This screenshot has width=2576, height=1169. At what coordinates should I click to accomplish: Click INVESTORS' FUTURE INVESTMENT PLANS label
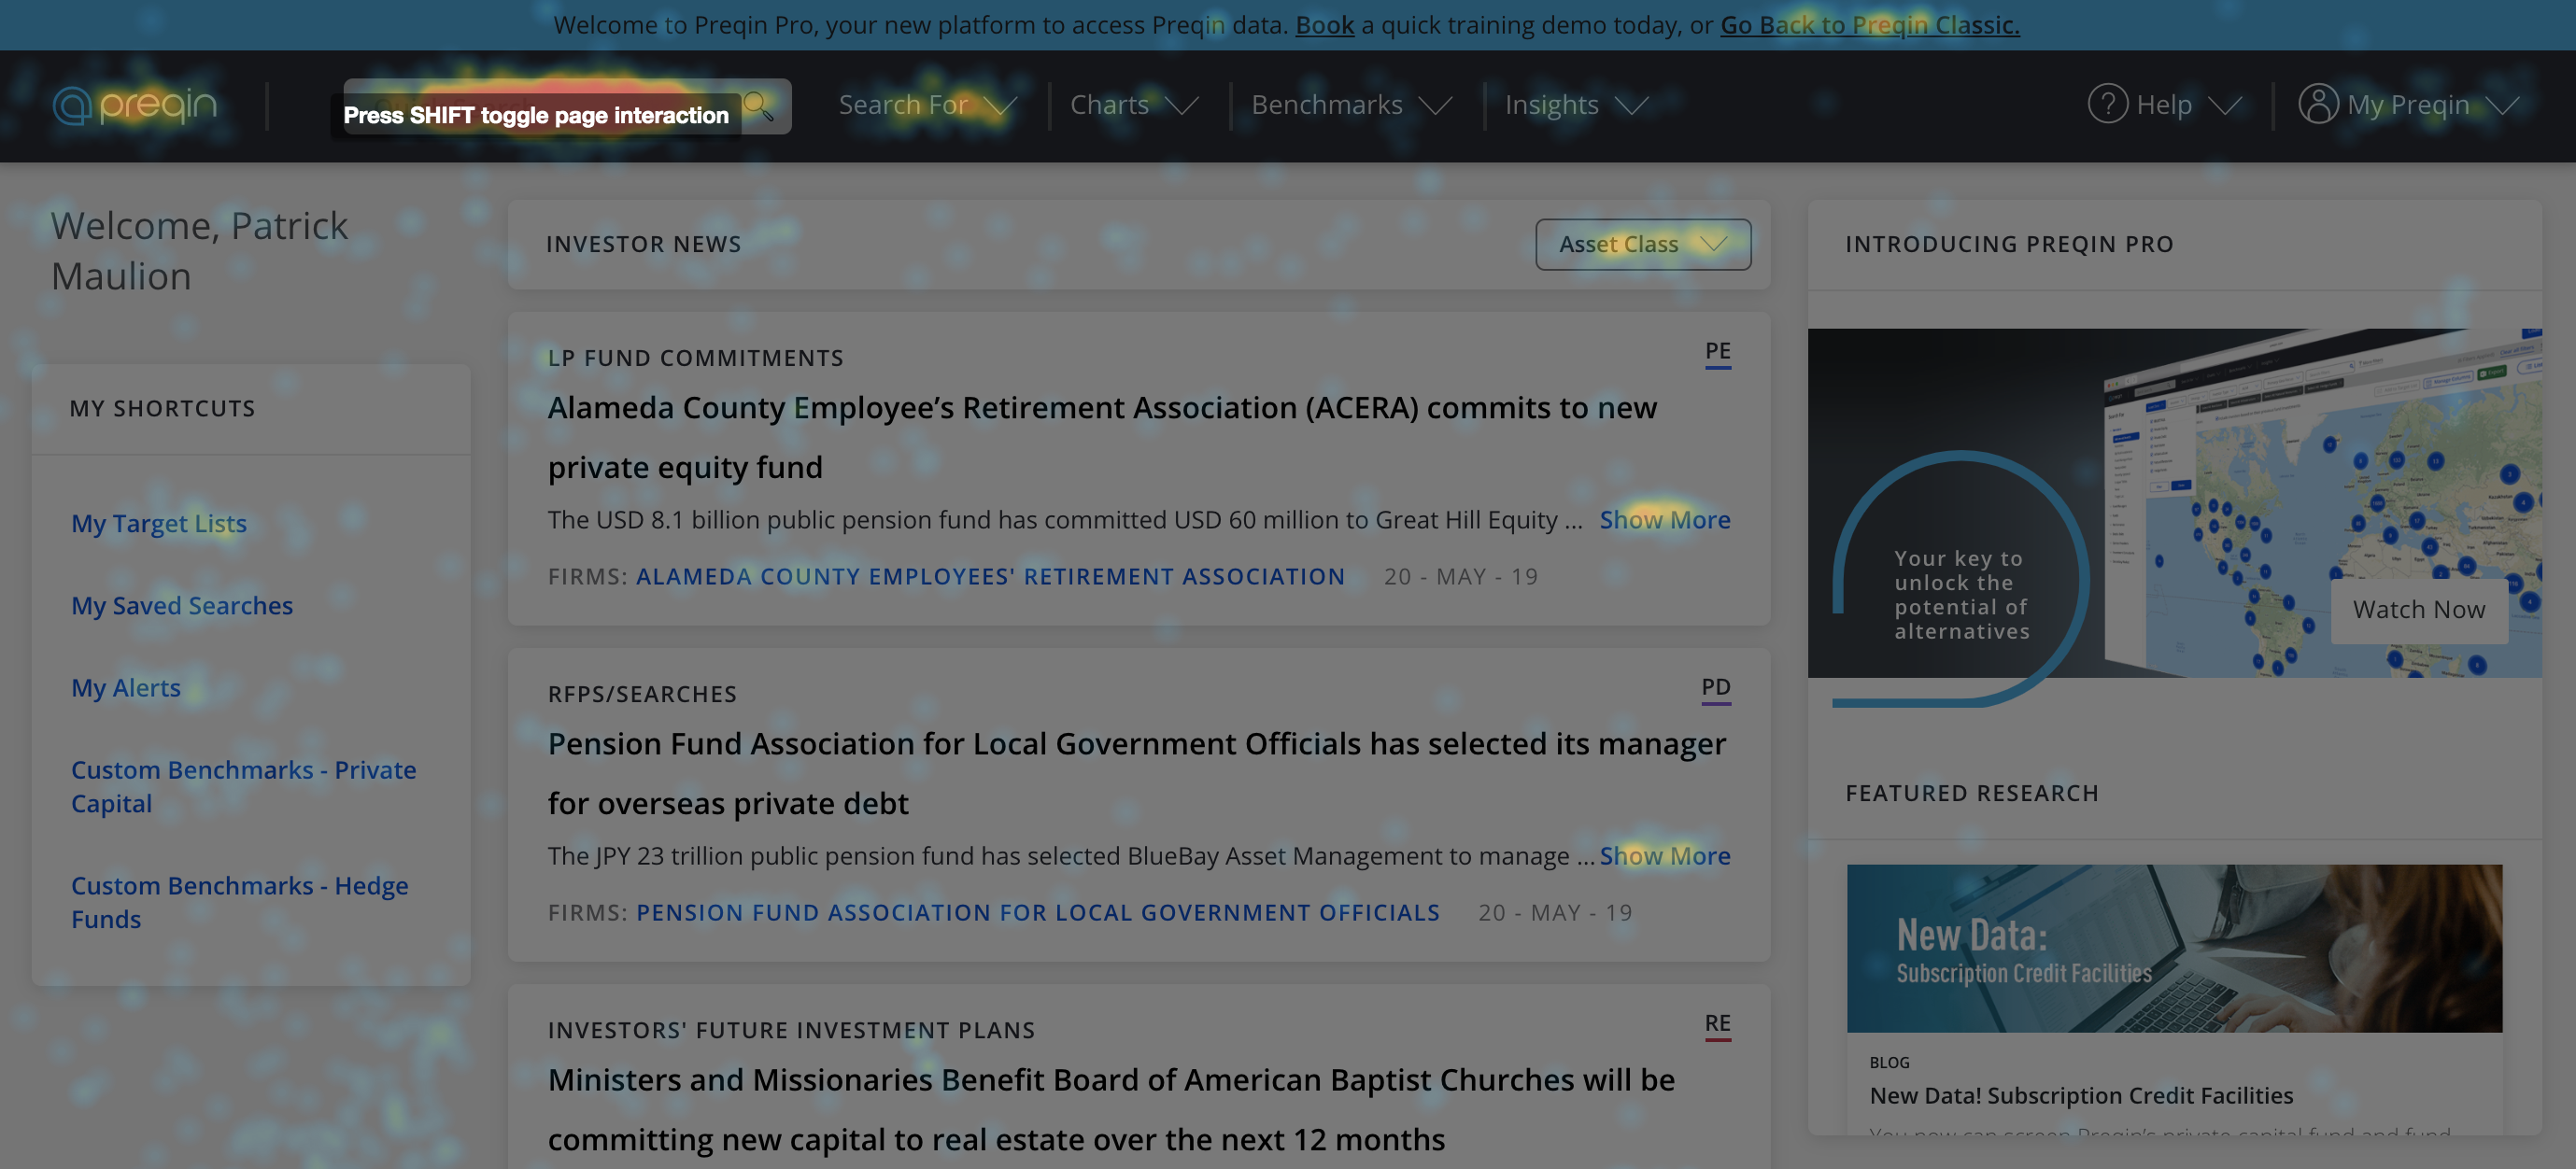coord(791,1030)
